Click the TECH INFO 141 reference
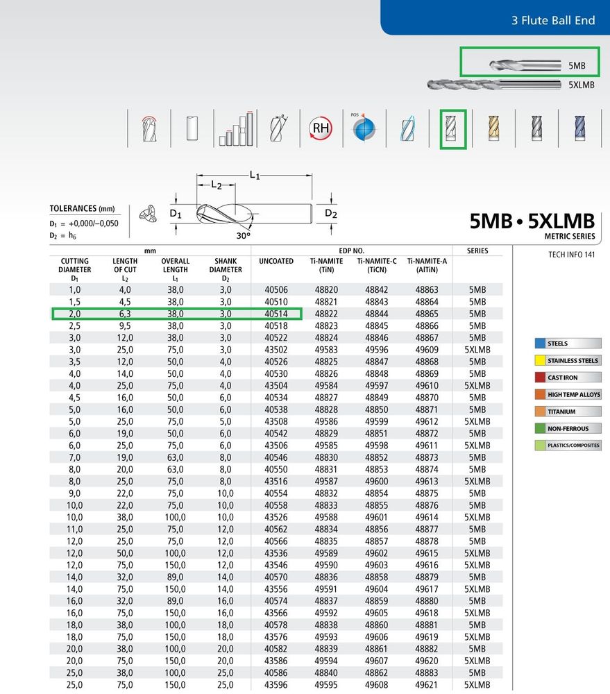 point(572,255)
